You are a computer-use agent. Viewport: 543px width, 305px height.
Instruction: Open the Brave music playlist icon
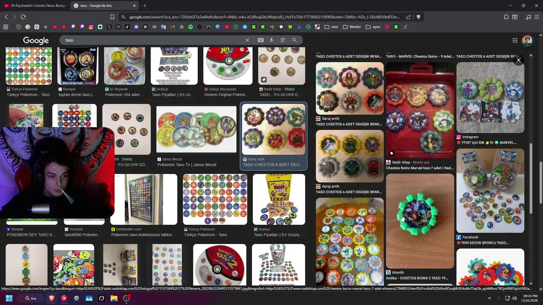[x=528, y=17]
